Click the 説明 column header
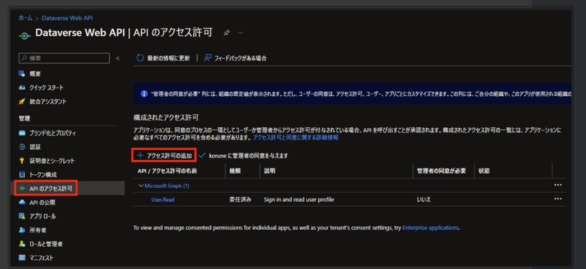 click(269, 171)
